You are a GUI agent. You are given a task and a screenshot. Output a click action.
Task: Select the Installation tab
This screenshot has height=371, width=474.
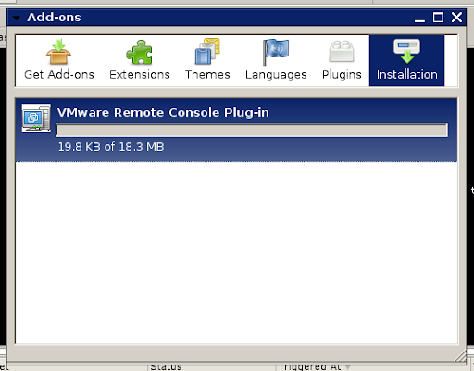pos(406,60)
